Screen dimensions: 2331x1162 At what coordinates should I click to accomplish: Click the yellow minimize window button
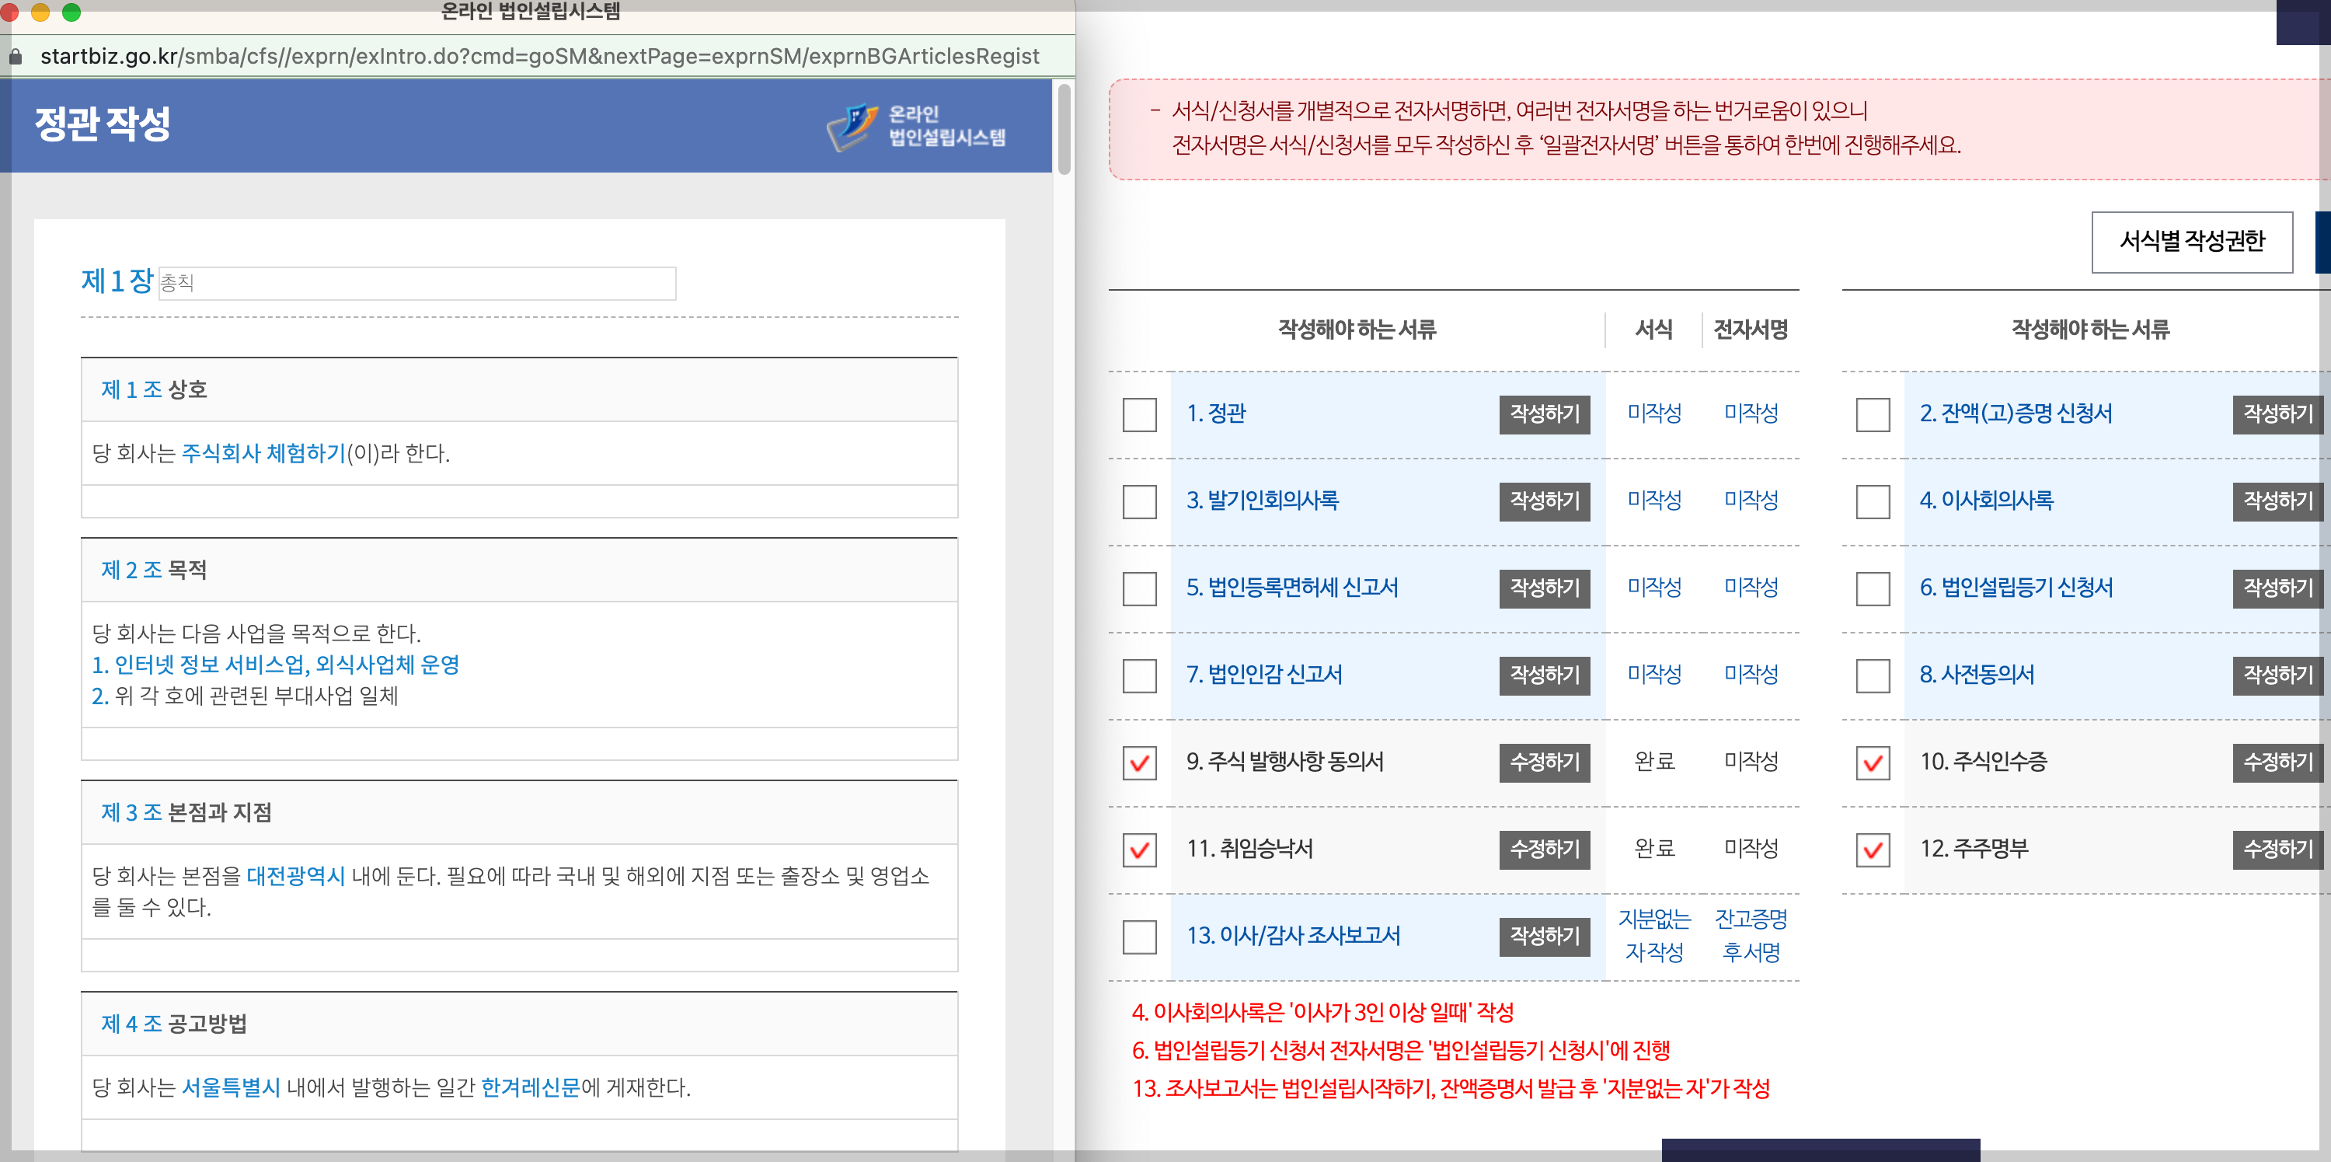point(40,12)
